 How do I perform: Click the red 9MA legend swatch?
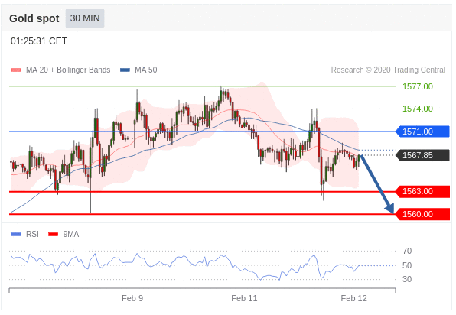coord(54,234)
